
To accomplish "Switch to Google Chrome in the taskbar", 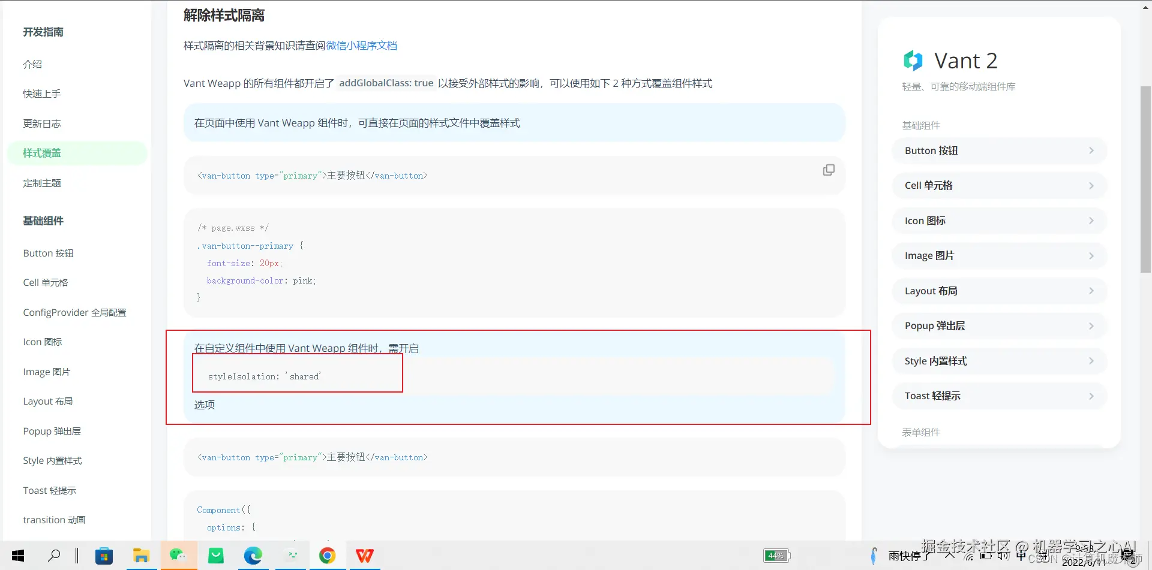I will coord(327,556).
